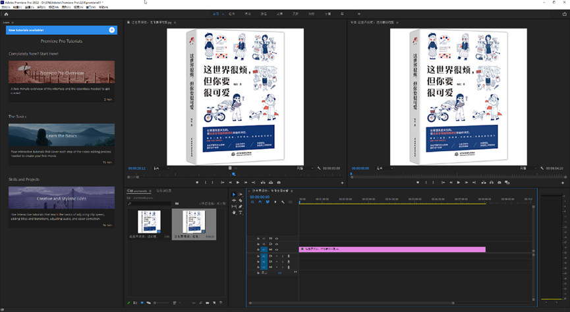Play the clip in Source monitor
Screen dimensions: 570x312
(238, 183)
